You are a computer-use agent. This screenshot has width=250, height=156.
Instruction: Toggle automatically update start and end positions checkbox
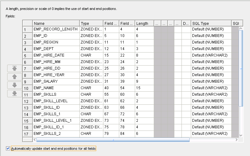[8, 149]
